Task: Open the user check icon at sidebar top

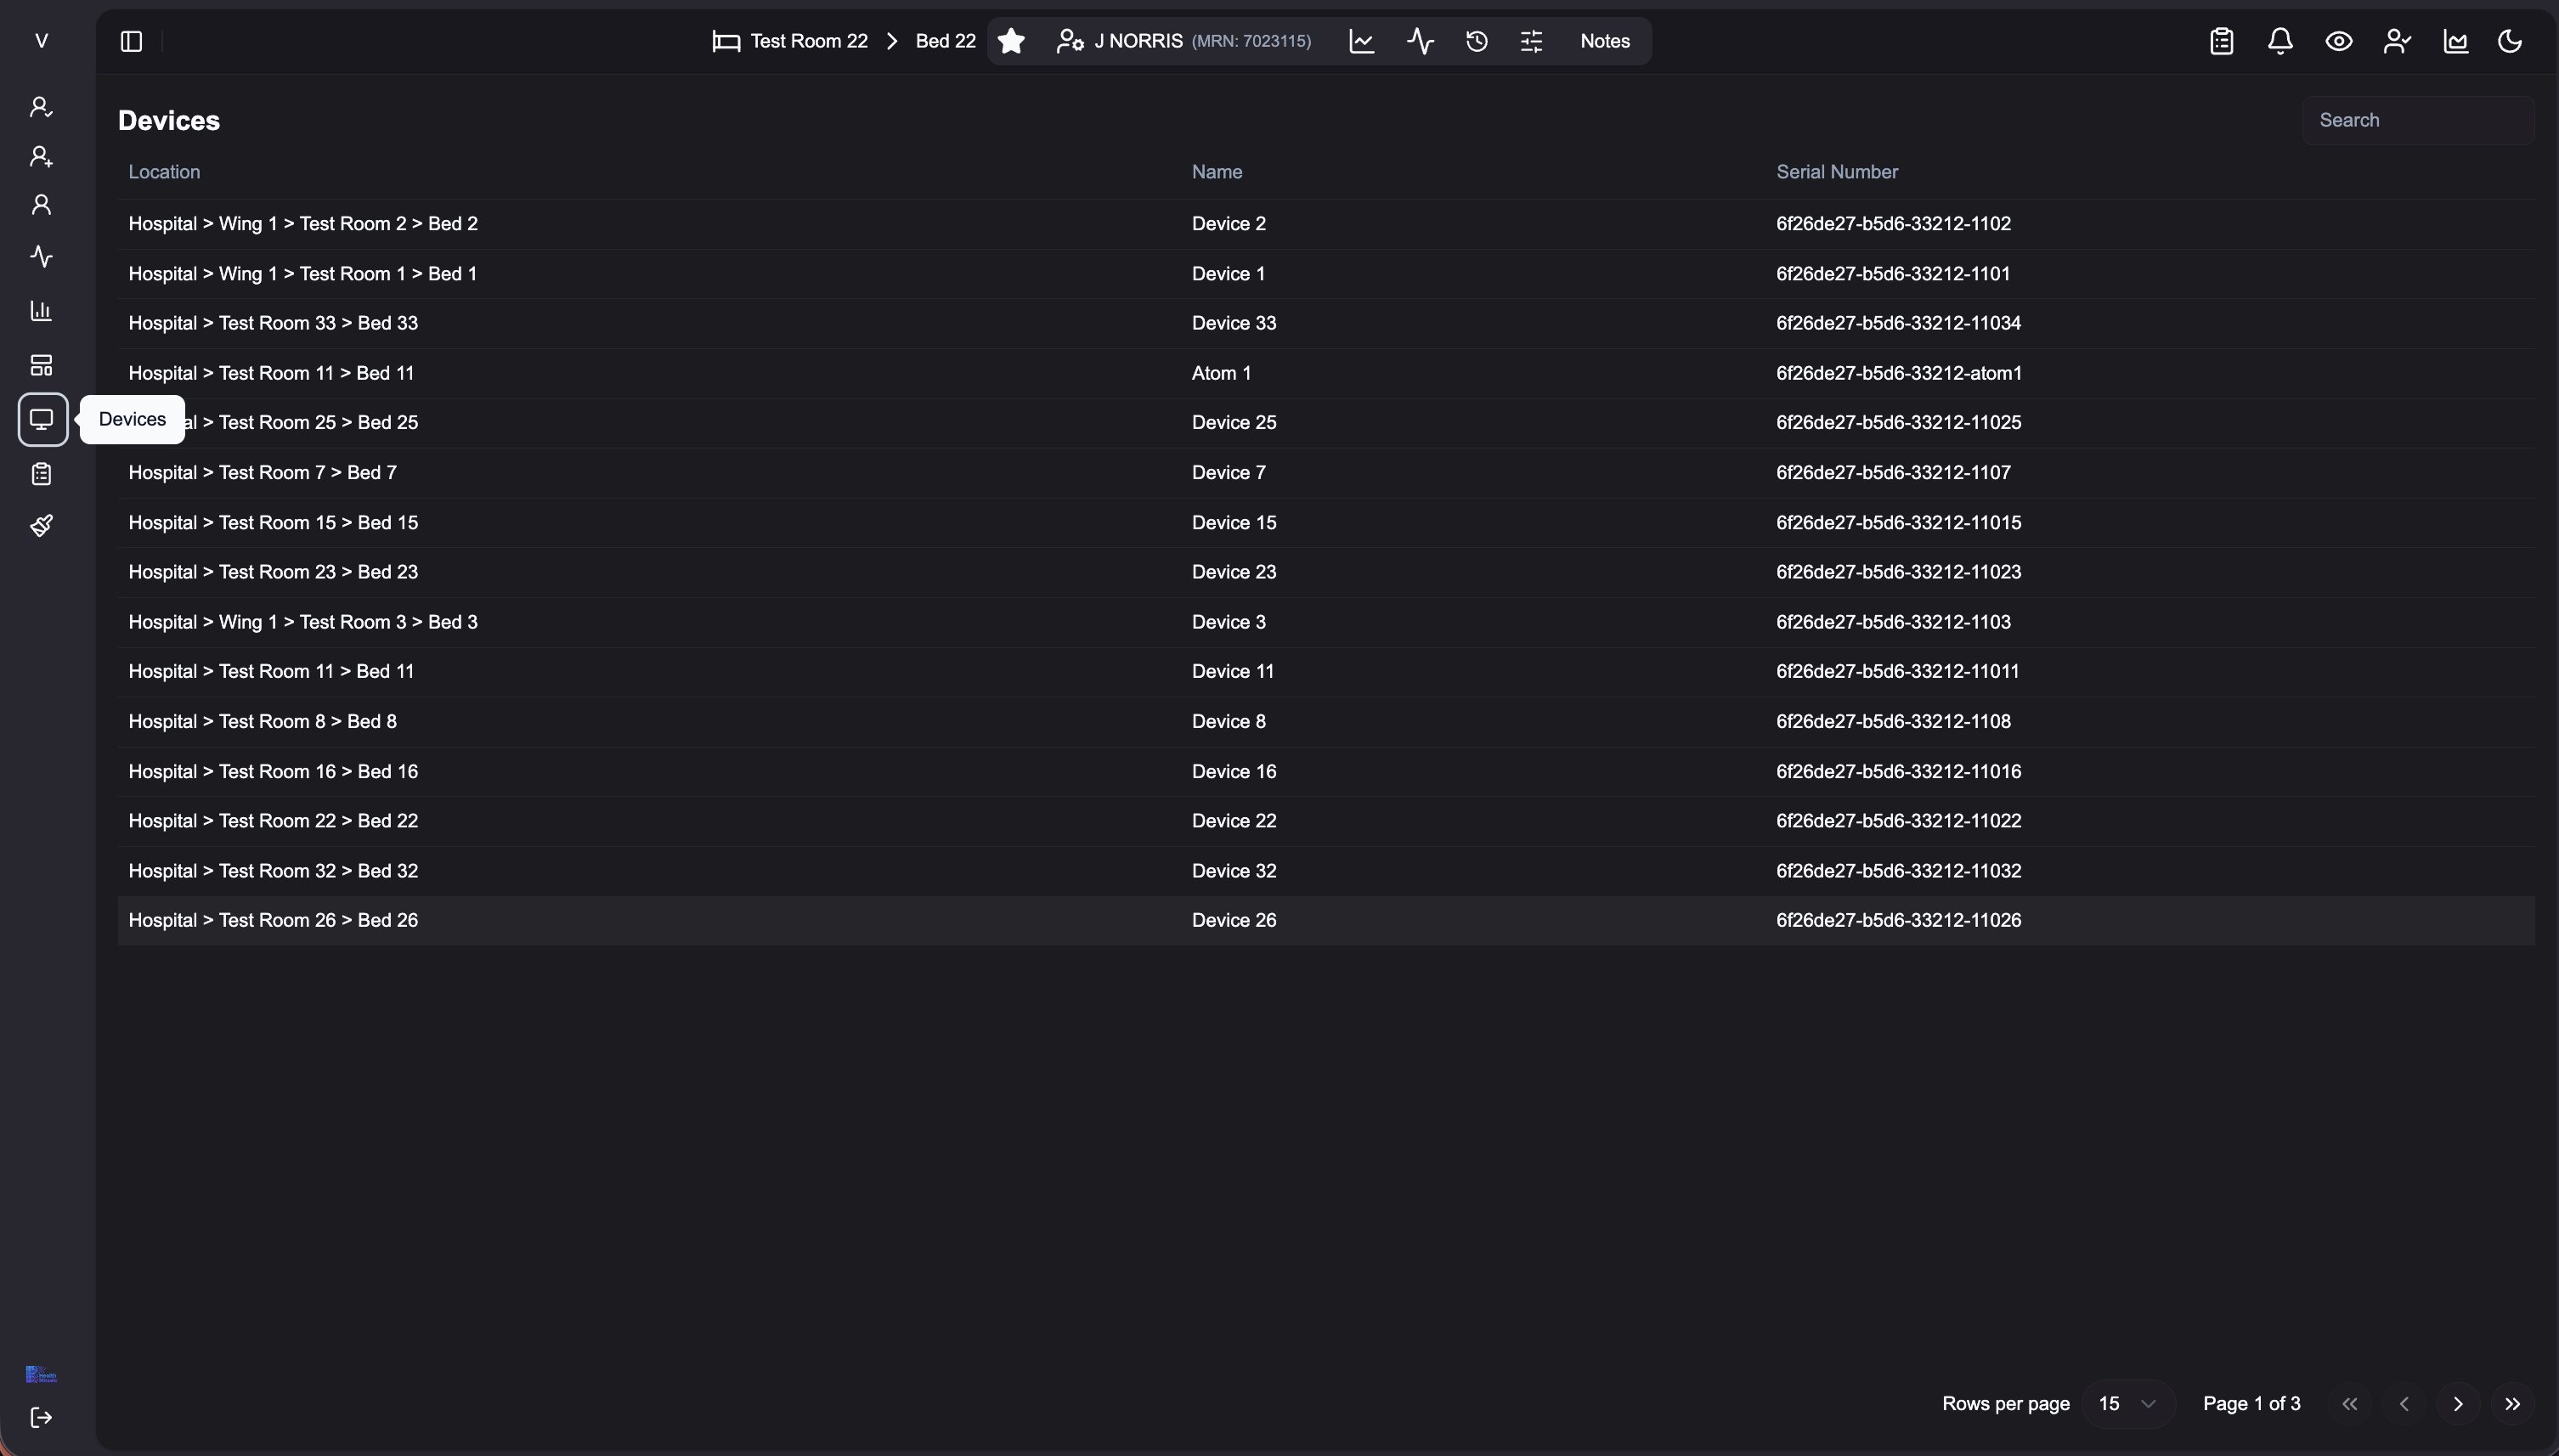Action: click(41, 107)
